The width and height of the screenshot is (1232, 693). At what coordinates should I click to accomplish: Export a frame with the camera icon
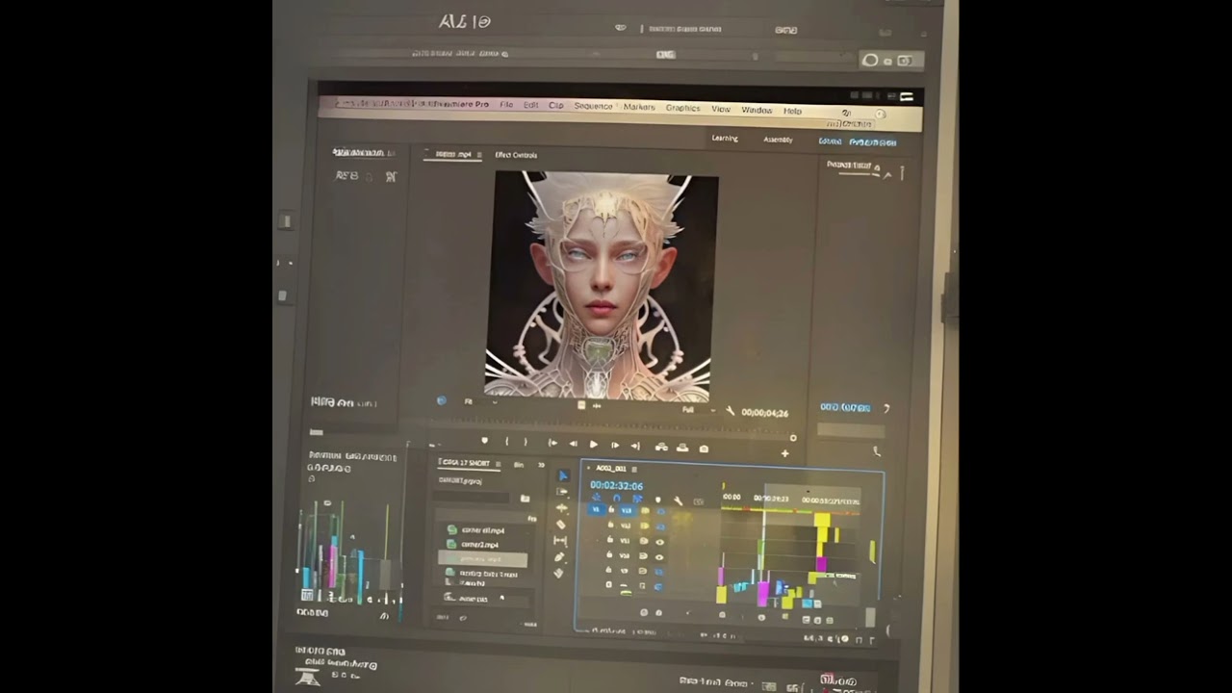click(x=704, y=449)
